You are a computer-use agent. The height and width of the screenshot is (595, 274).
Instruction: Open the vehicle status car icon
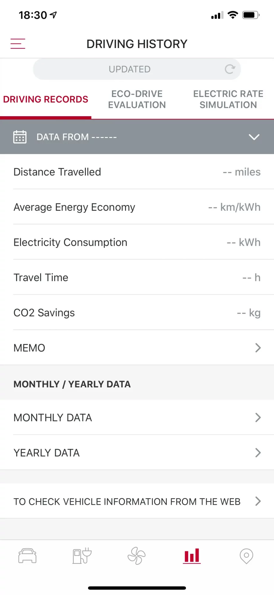coord(27,556)
